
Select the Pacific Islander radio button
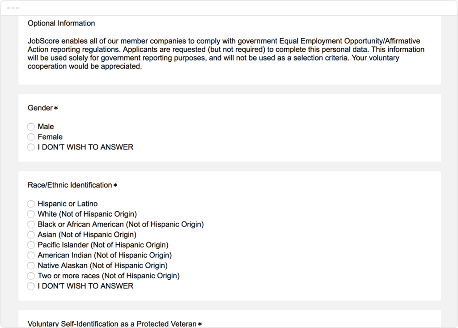pos(31,245)
